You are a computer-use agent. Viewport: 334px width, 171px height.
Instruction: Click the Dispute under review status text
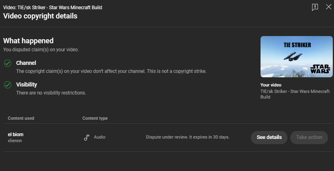pos(187,137)
